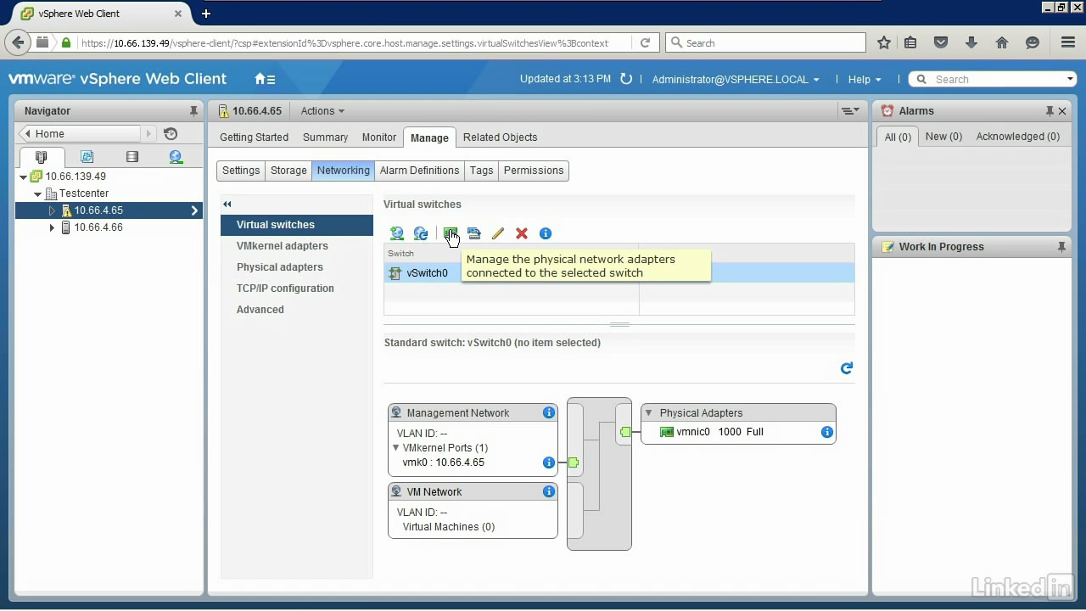
Task: Switch to the Related Objects tab
Action: (x=500, y=137)
